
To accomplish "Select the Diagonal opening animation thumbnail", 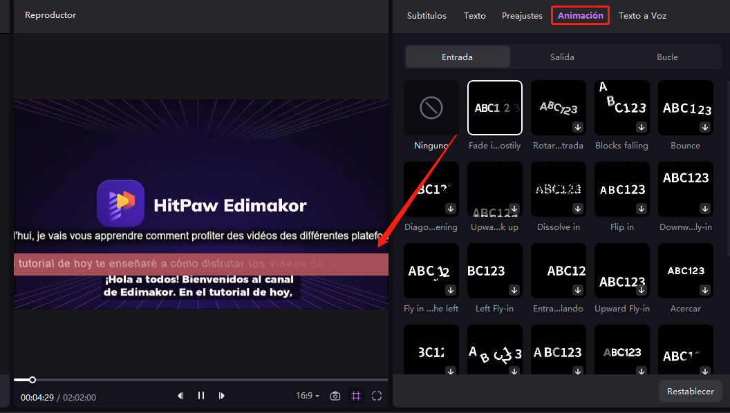I will (431, 189).
